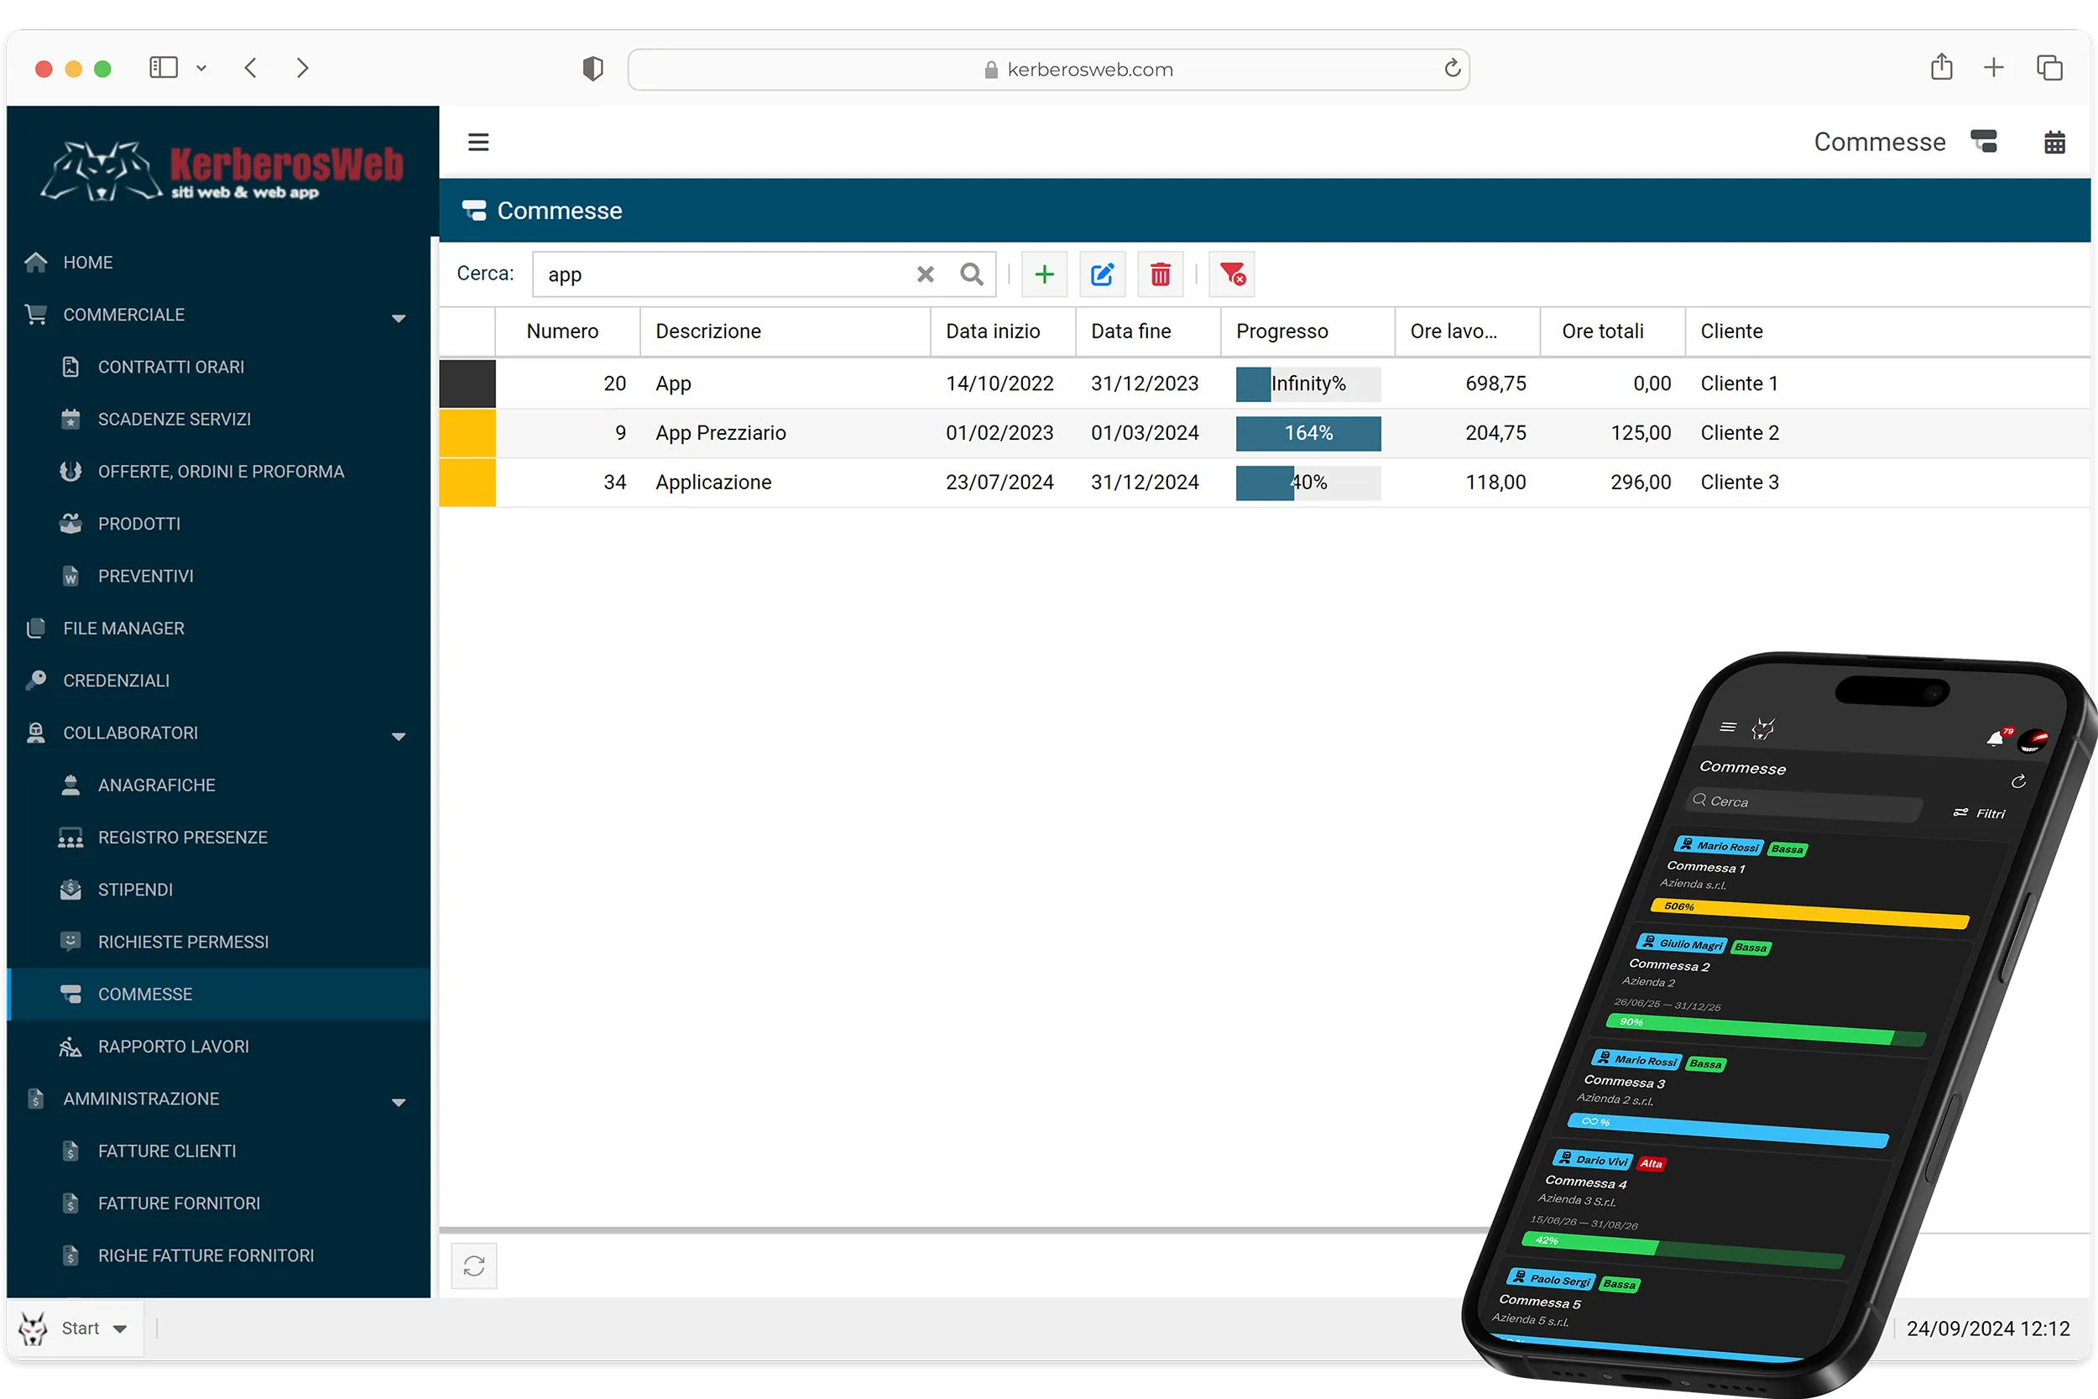Clear the search field with the X icon

click(926, 274)
